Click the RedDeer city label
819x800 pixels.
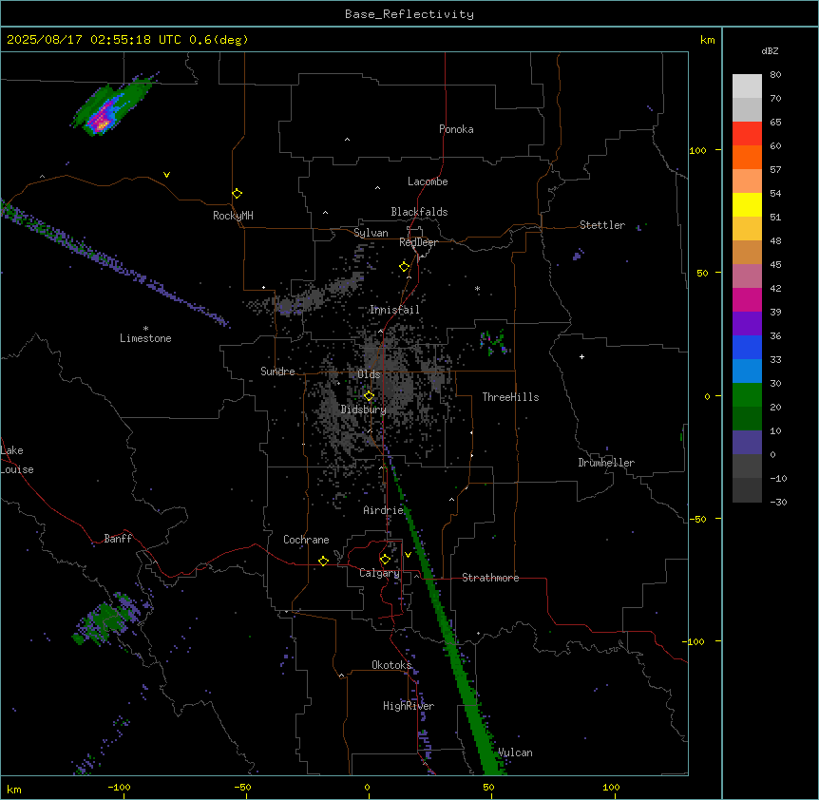pyautogui.click(x=418, y=242)
